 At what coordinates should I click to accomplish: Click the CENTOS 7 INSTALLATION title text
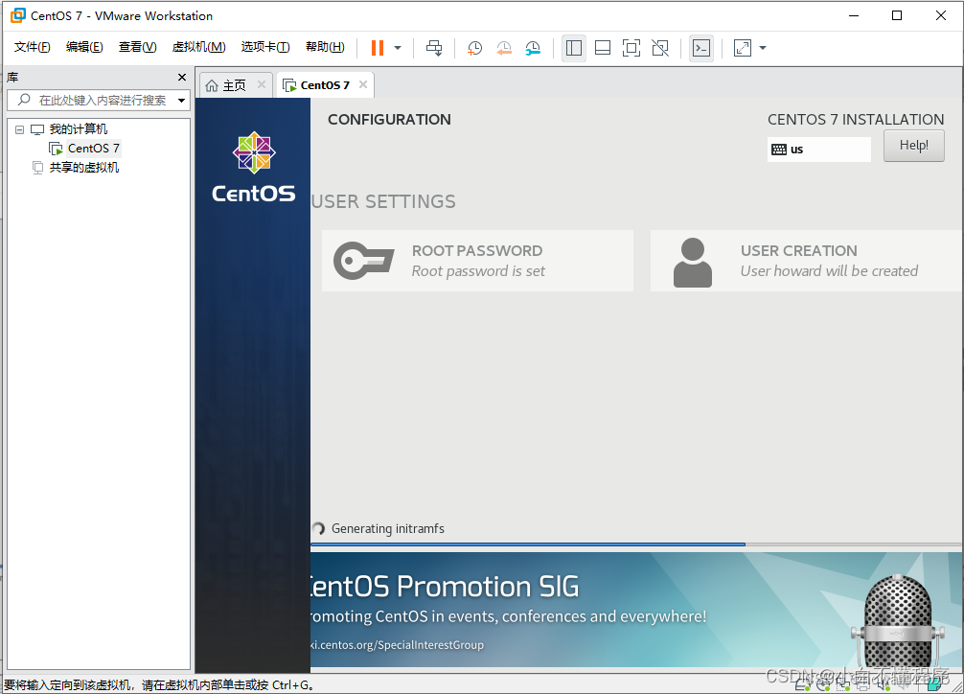click(x=856, y=120)
